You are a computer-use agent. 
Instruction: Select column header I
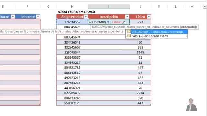tap(109, 6)
